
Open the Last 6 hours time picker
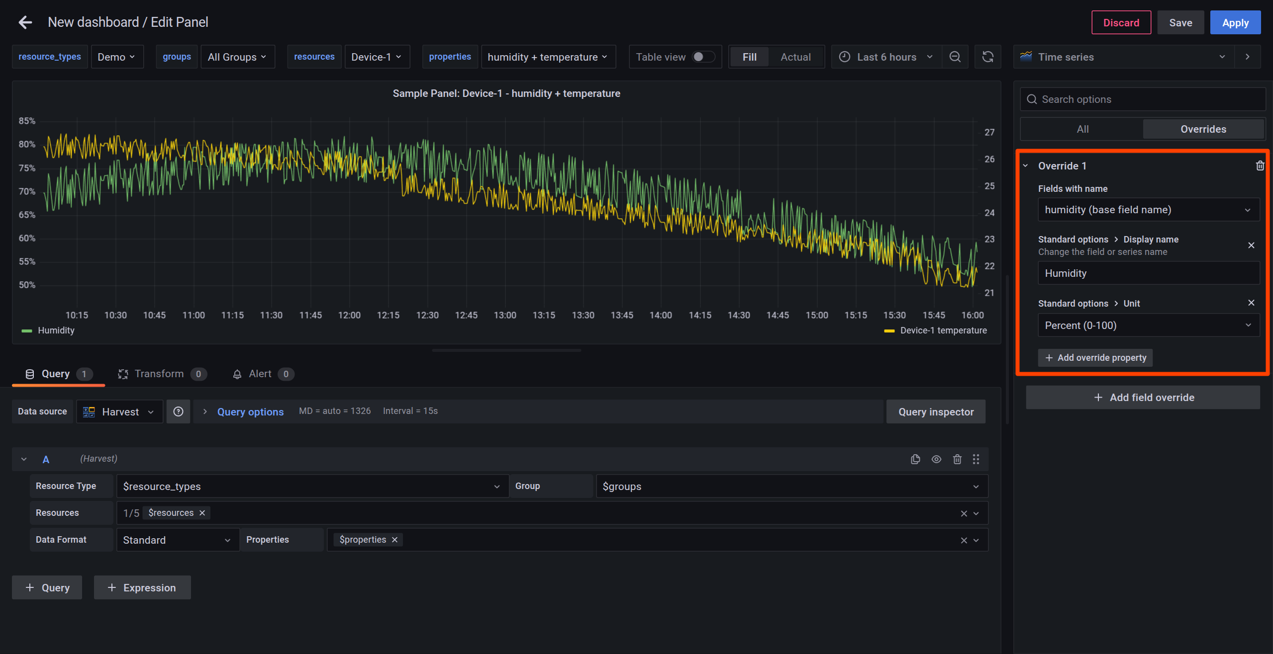[x=886, y=57]
